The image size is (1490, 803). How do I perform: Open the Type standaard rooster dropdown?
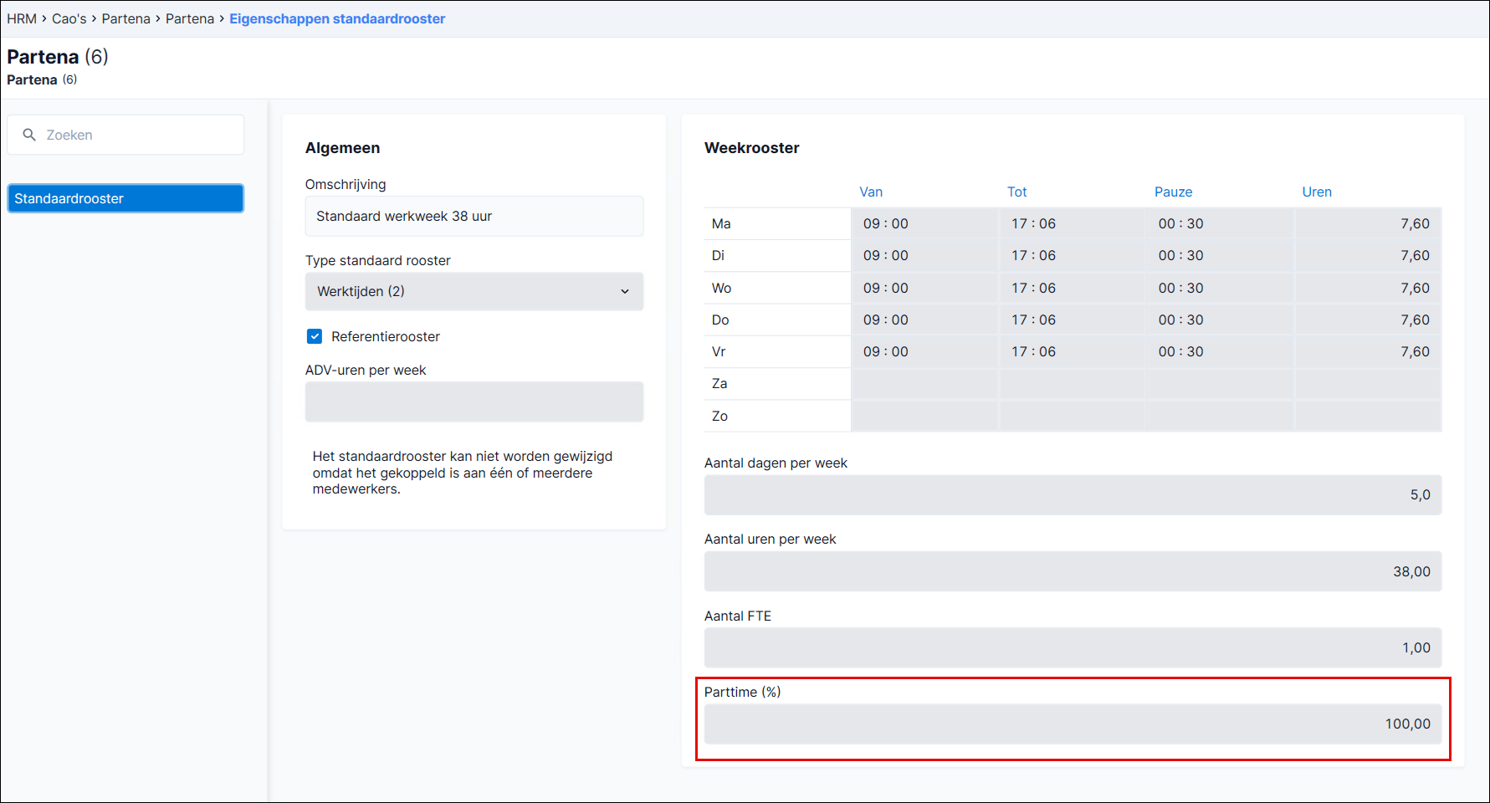[x=474, y=291]
